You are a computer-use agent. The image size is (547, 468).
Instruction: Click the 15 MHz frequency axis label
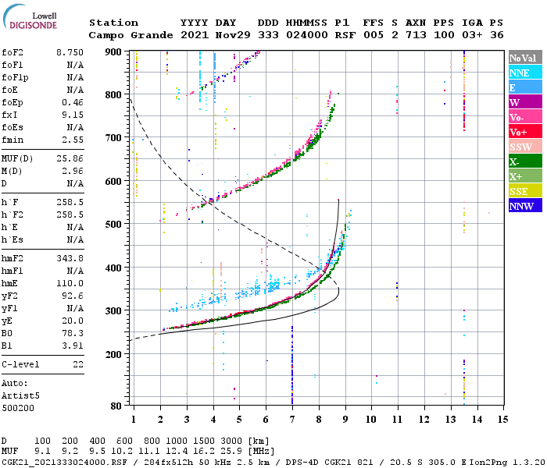(x=502, y=420)
